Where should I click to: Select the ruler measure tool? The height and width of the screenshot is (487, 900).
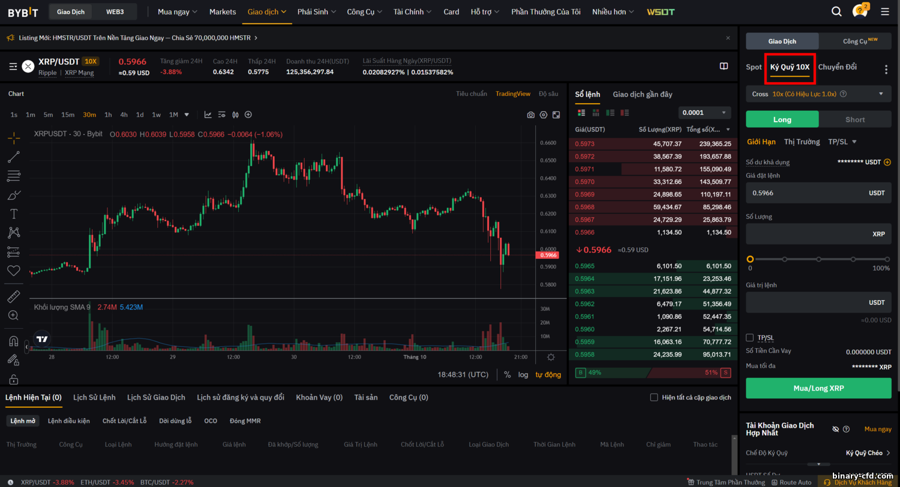[14, 297]
